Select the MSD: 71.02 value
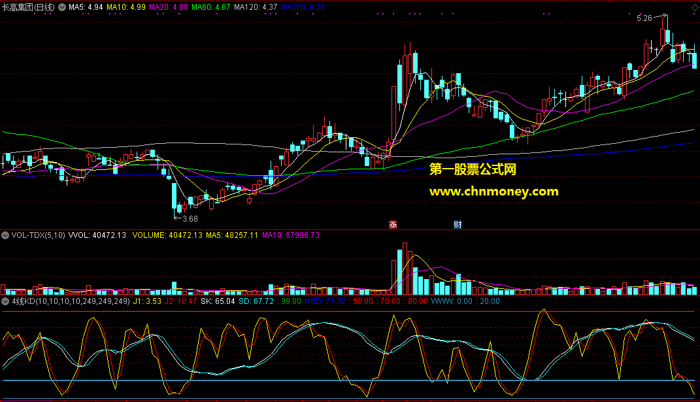The width and height of the screenshot is (700, 402). point(325,301)
